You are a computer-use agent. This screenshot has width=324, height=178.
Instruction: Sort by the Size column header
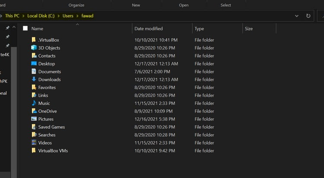click(248, 29)
